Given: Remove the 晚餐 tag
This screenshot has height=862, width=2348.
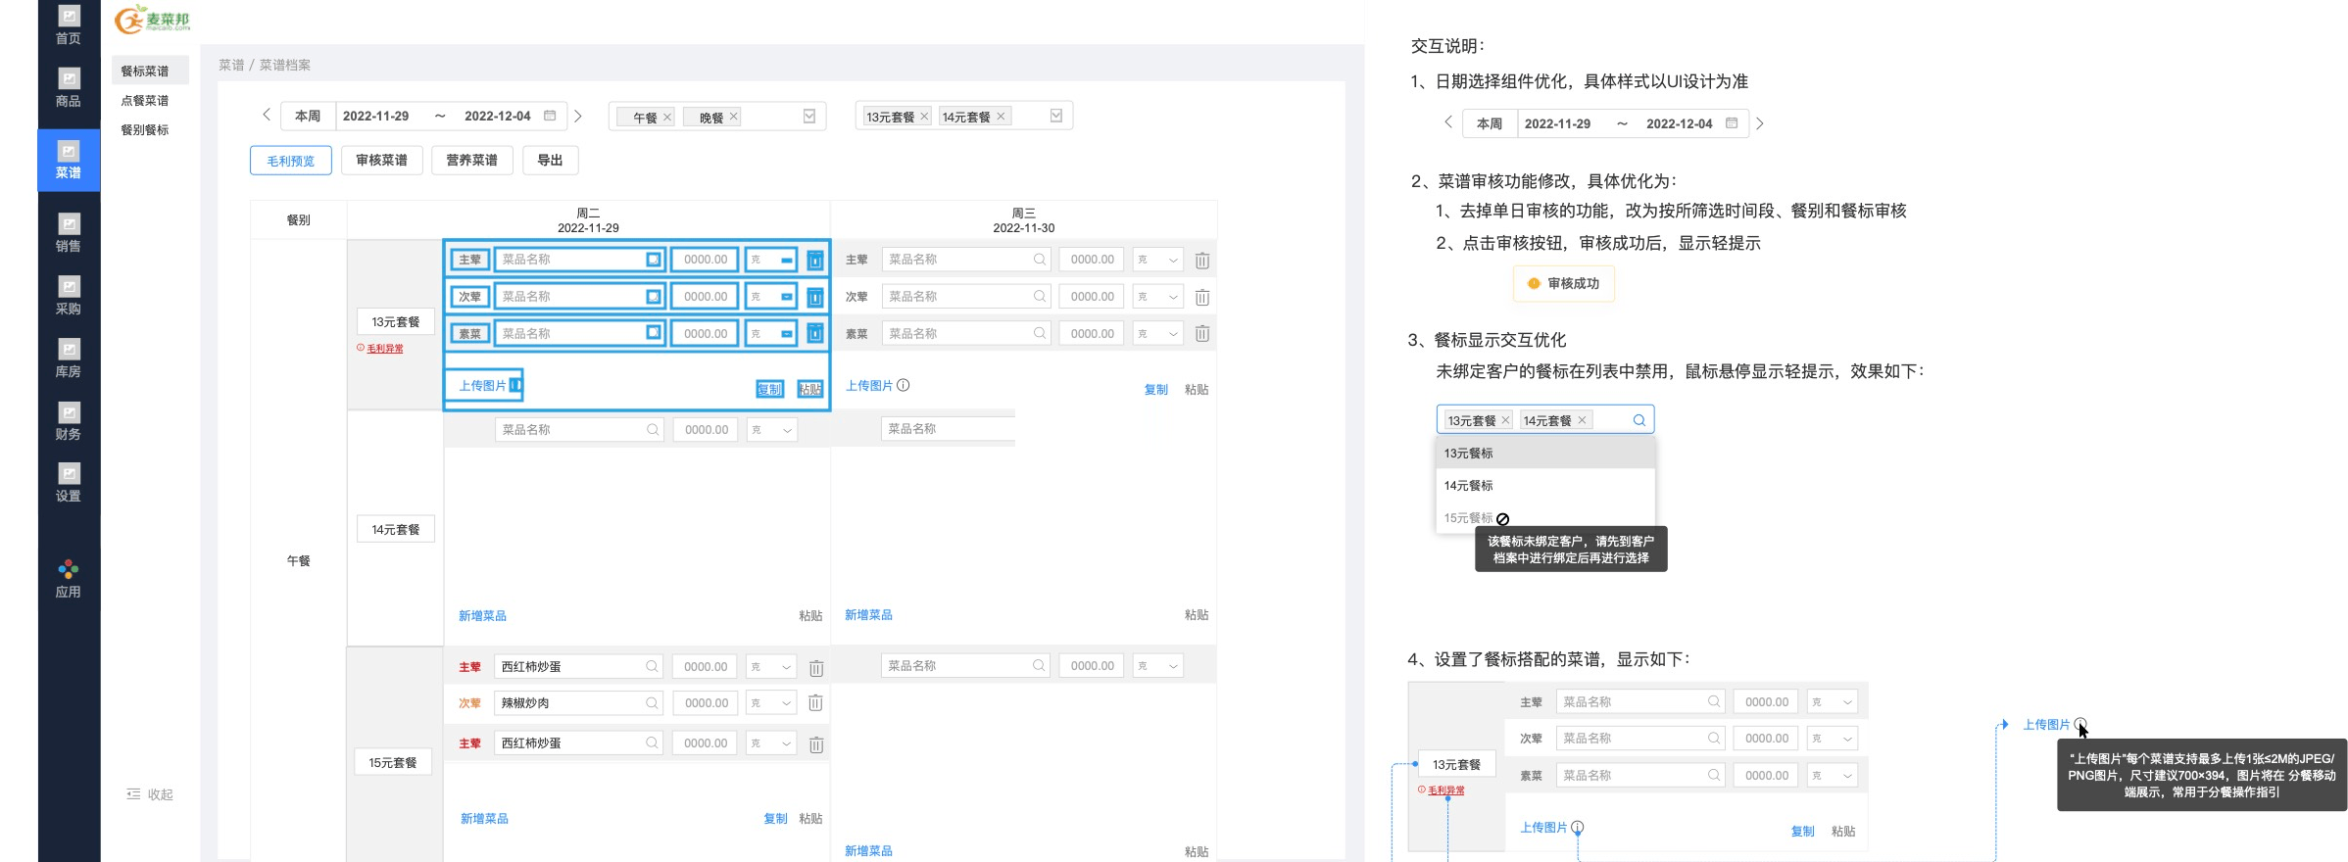Looking at the screenshot, I should (x=734, y=117).
